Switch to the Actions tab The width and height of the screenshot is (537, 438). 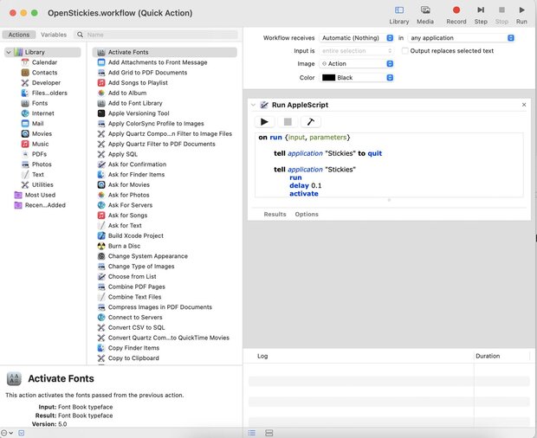click(19, 35)
